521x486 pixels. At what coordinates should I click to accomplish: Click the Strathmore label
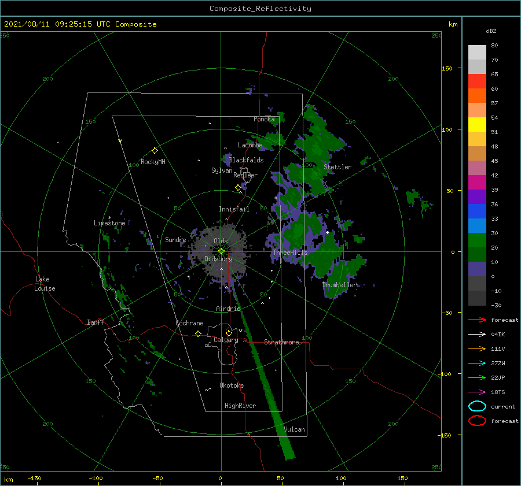(x=281, y=342)
